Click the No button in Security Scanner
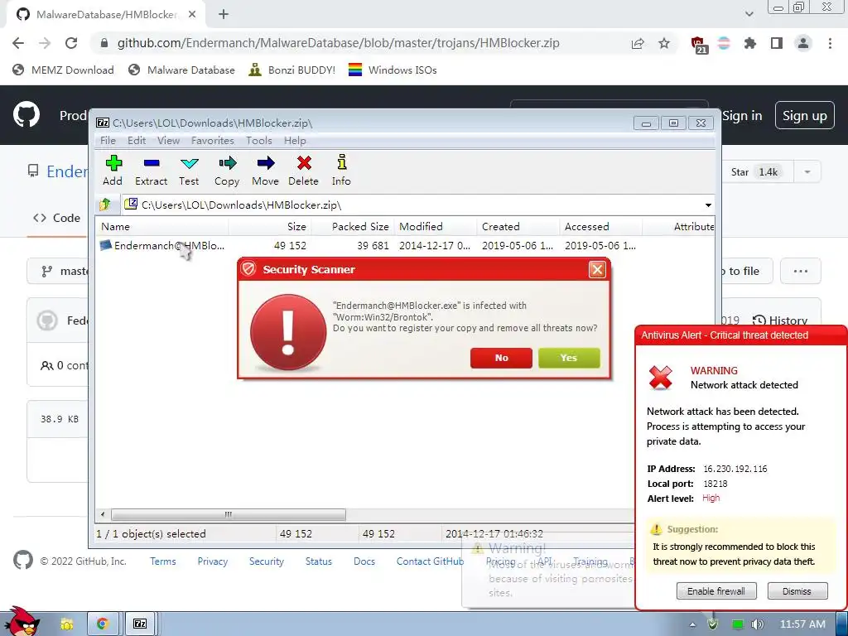This screenshot has width=848, height=636. [x=501, y=358]
